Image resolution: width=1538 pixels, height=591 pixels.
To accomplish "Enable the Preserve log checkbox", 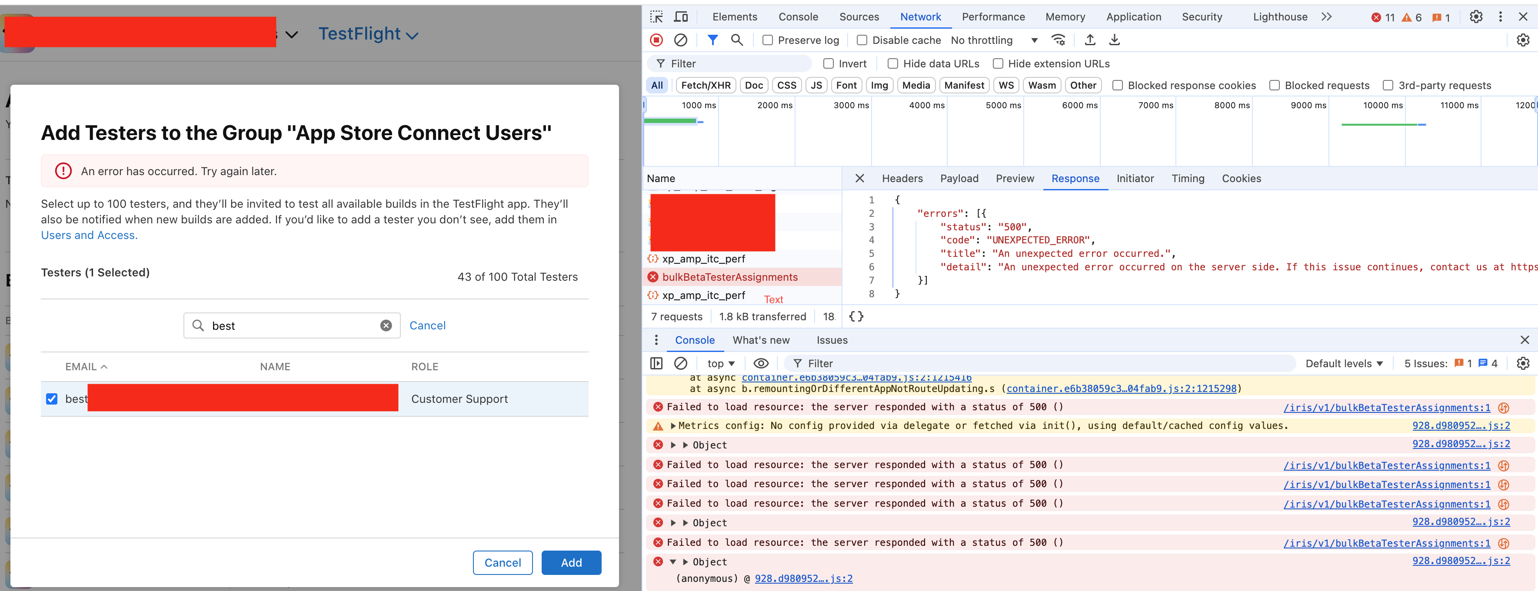I will [x=768, y=40].
